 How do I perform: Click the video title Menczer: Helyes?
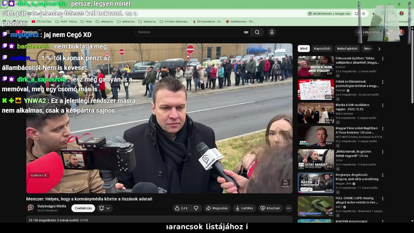point(89,199)
